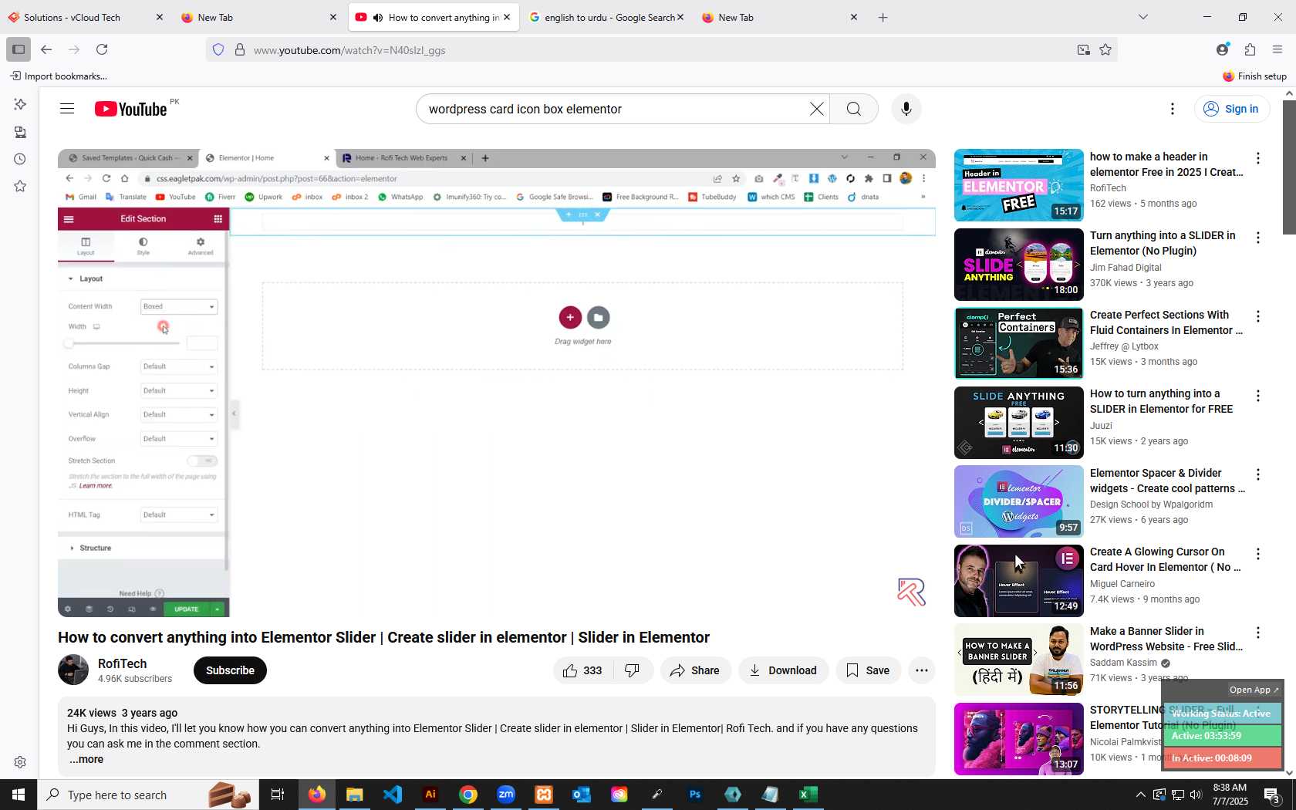Image resolution: width=1296 pixels, height=810 pixels.
Task: Like the video with thumbs up
Action: (x=584, y=670)
